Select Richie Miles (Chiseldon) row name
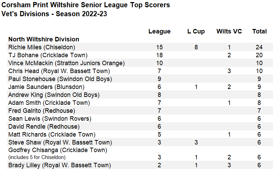 [x=42, y=47]
